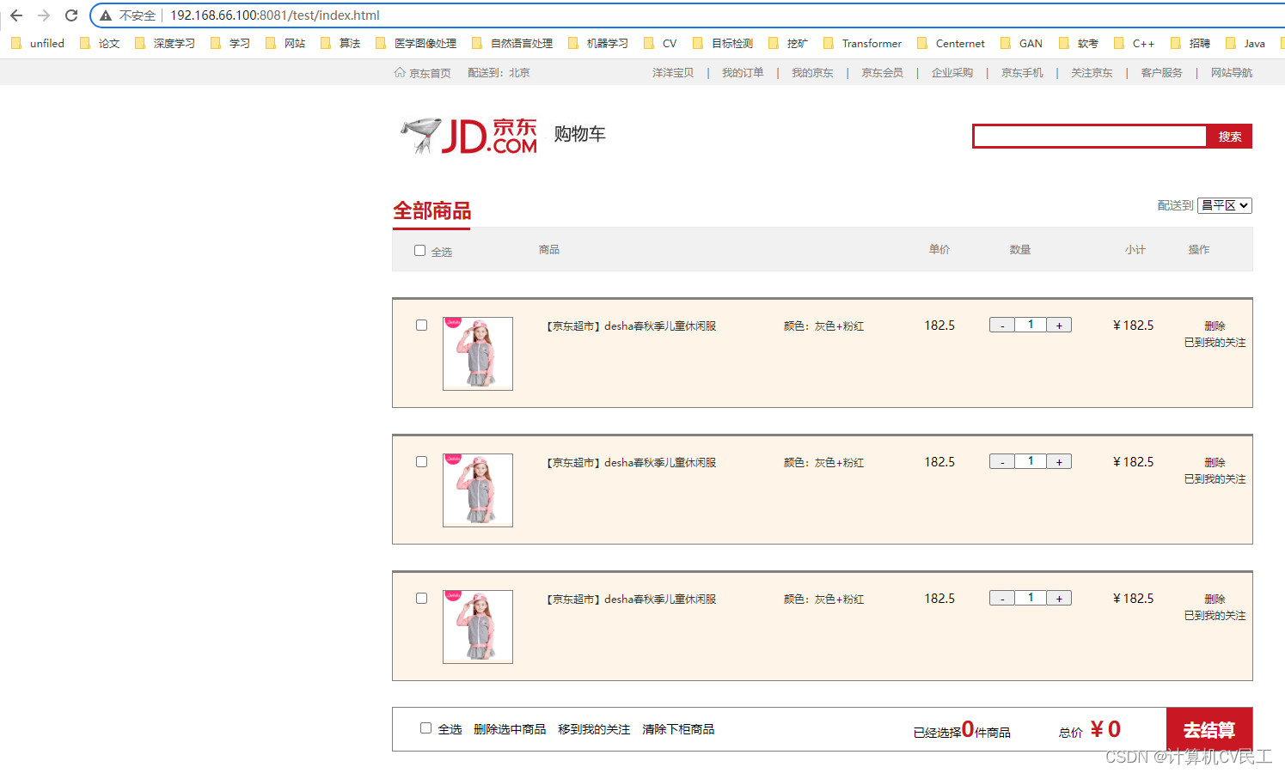The width and height of the screenshot is (1285, 773).
Task: Go back using the browser back arrow
Action: [16, 15]
